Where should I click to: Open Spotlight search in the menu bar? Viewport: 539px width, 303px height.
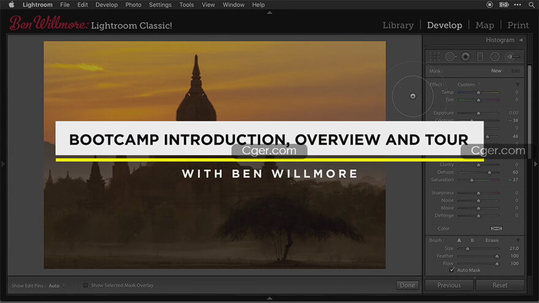(532, 5)
